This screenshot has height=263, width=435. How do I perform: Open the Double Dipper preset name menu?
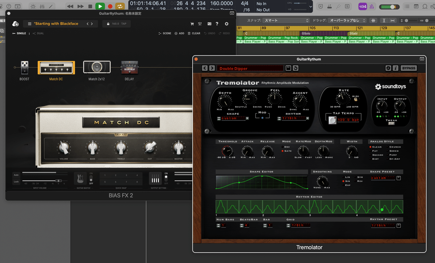click(250, 68)
